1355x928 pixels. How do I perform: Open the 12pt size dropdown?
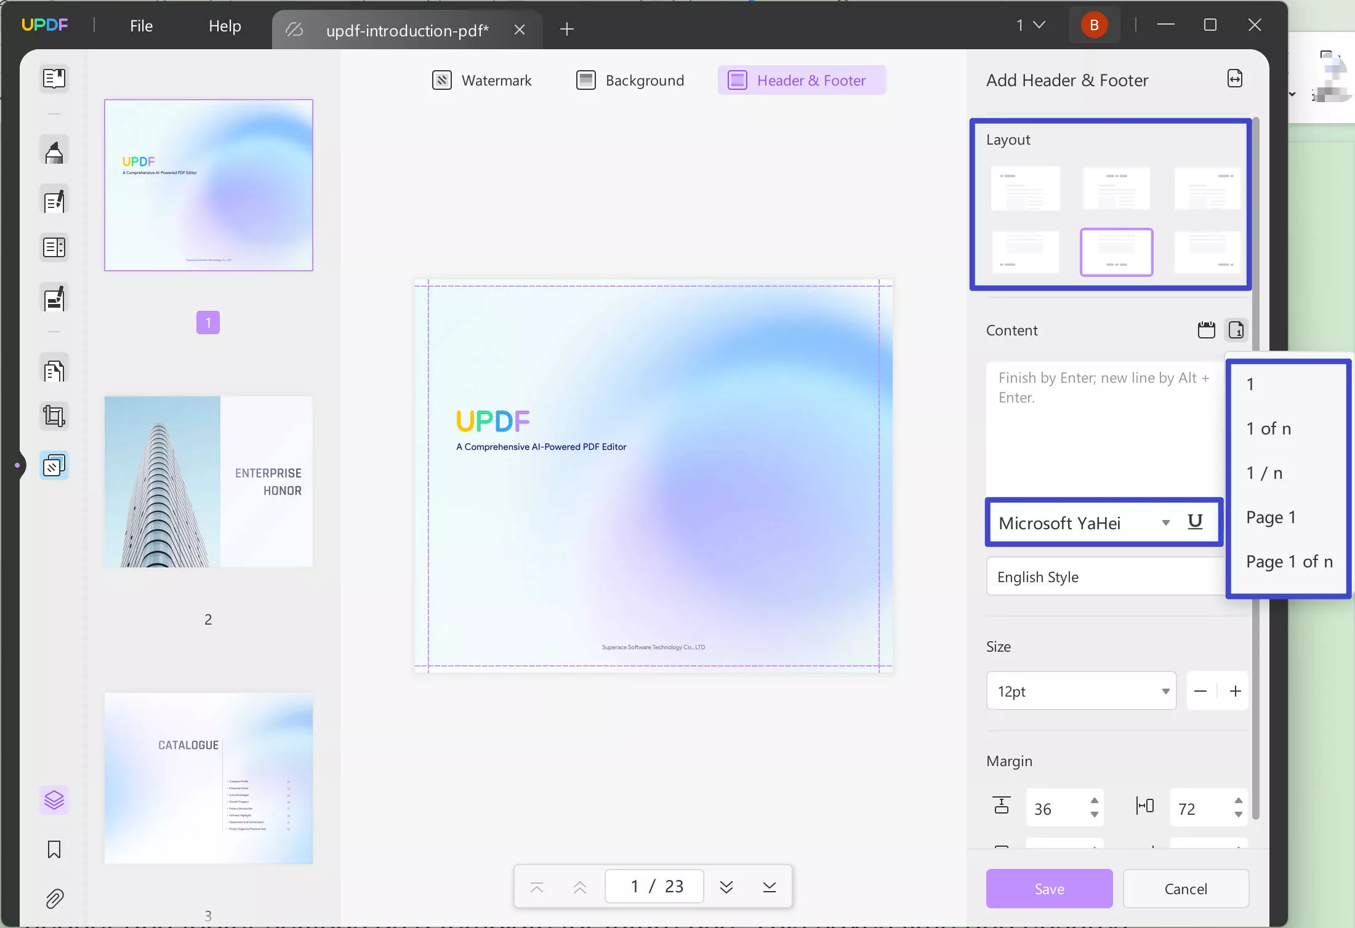pos(1165,690)
